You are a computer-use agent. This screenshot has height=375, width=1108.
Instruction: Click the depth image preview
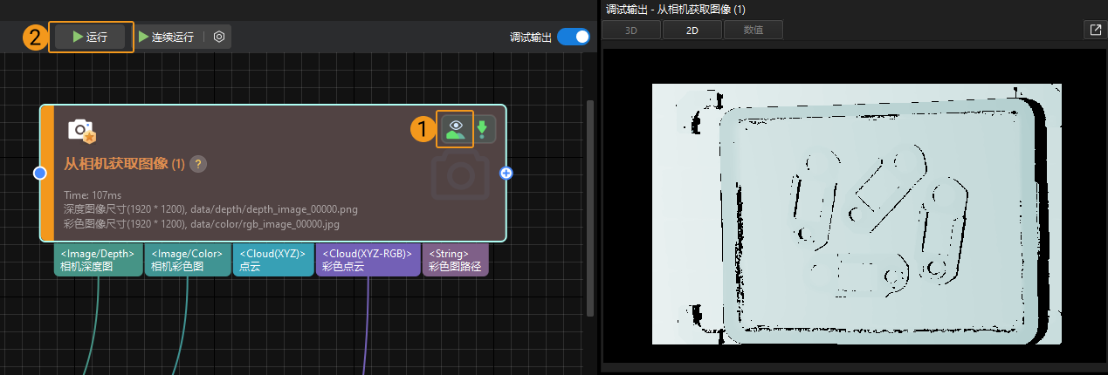pyautogui.click(x=856, y=214)
